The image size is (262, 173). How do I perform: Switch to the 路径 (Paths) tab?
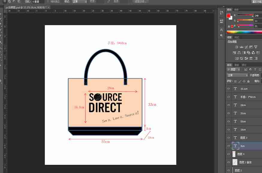pyautogui.click(x=244, y=65)
